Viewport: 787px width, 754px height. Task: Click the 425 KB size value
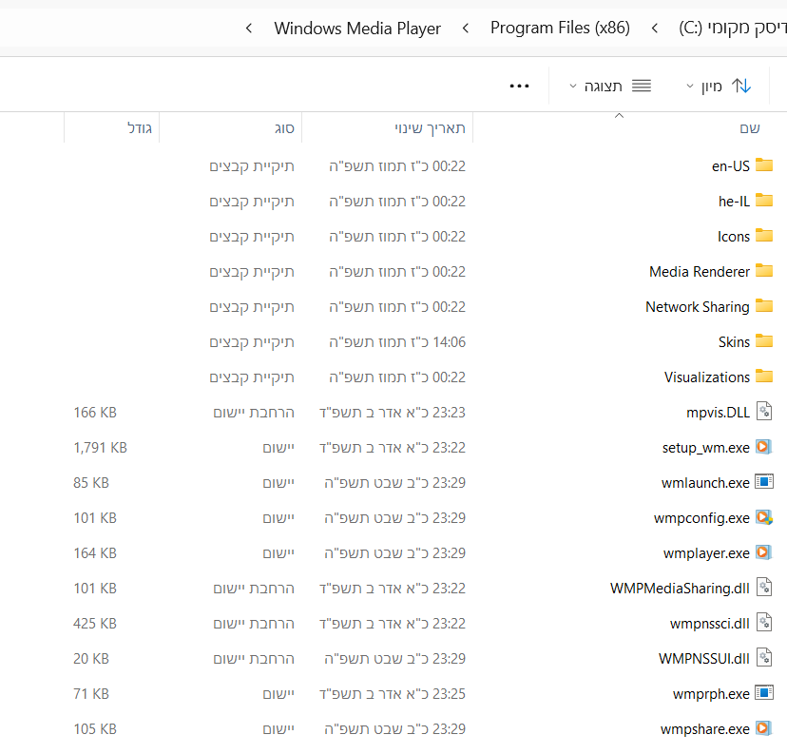pyautogui.click(x=95, y=623)
